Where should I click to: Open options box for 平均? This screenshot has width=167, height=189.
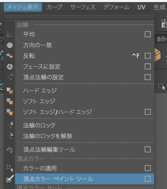[x=148, y=34]
